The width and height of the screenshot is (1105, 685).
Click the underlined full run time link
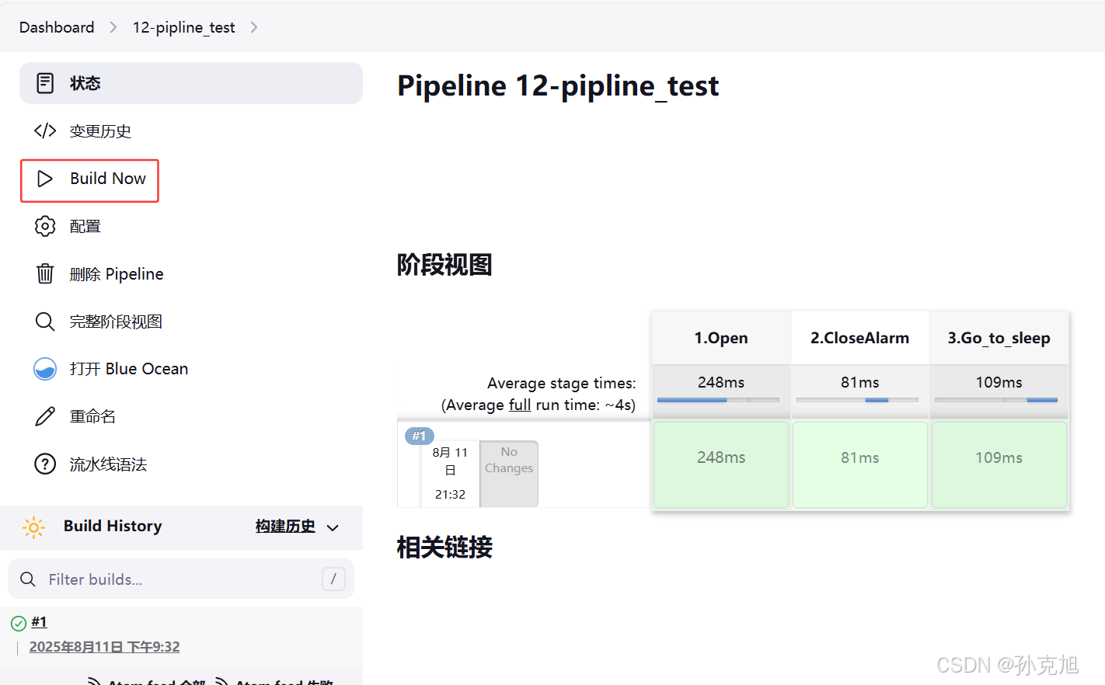click(520, 405)
